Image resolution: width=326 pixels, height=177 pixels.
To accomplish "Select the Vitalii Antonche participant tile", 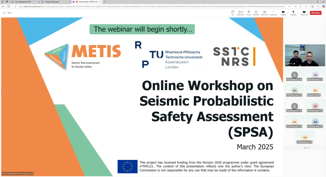I will [315, 75].
